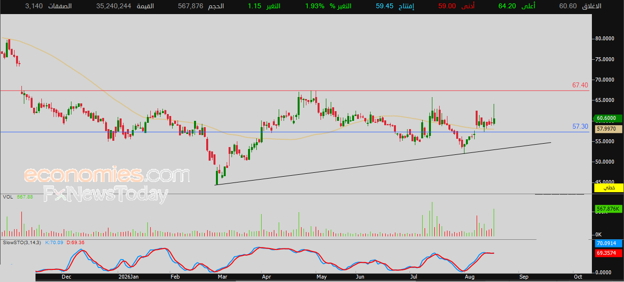
Task: Click the beige 57.9970 moving average tag
Action: click(607, 129)
